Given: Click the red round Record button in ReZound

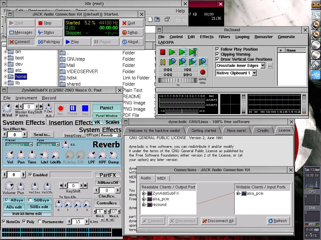Looking at the screenshot, I should click(x=203, y=72).
